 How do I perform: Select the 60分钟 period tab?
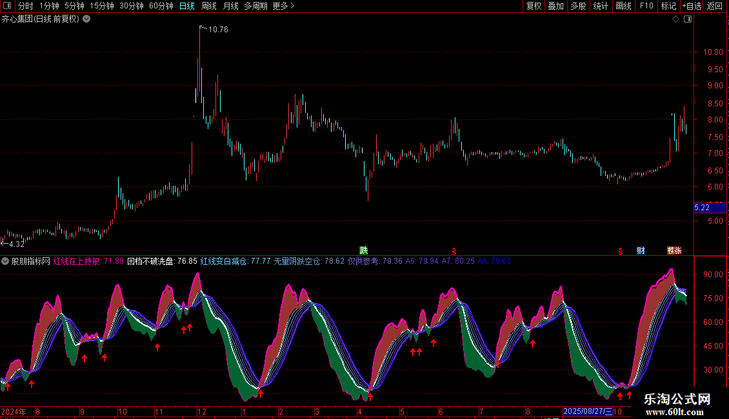pyautogui.click(x=161, y=6)
